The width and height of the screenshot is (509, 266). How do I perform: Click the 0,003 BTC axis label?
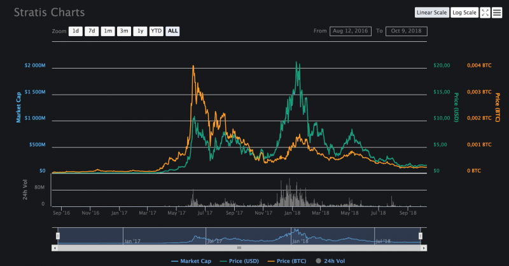[479, 92]
